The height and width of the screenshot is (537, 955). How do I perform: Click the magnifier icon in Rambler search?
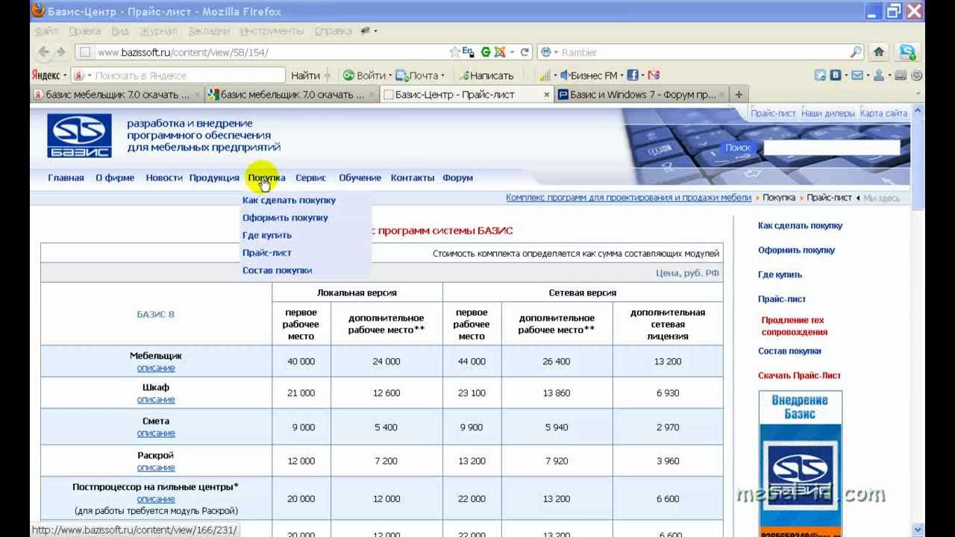pos(856,52)
